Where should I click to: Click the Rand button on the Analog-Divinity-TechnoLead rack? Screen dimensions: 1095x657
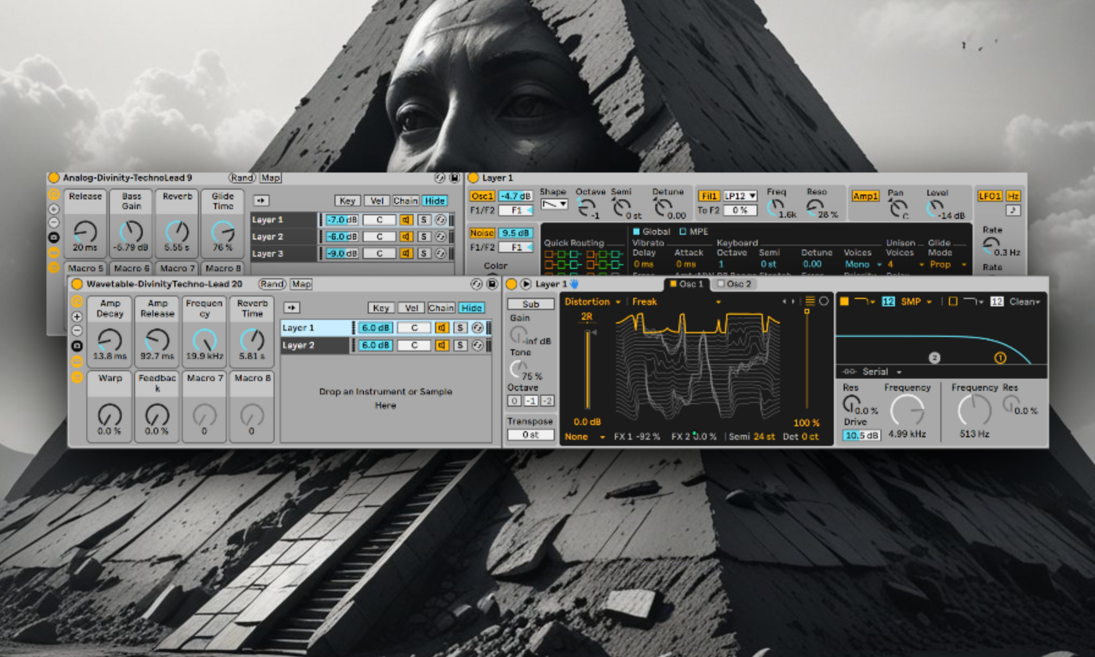click(x=242, y=178)
